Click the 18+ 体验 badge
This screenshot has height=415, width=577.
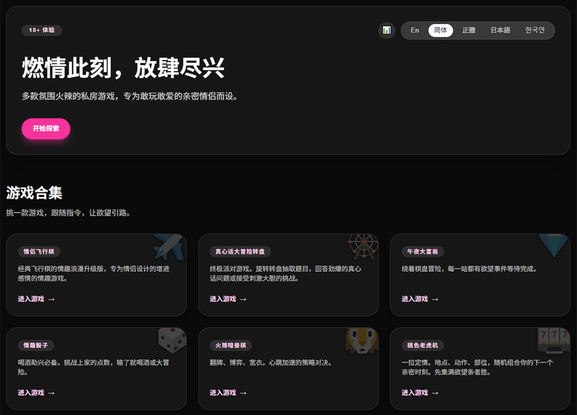(x=42, y=30)
